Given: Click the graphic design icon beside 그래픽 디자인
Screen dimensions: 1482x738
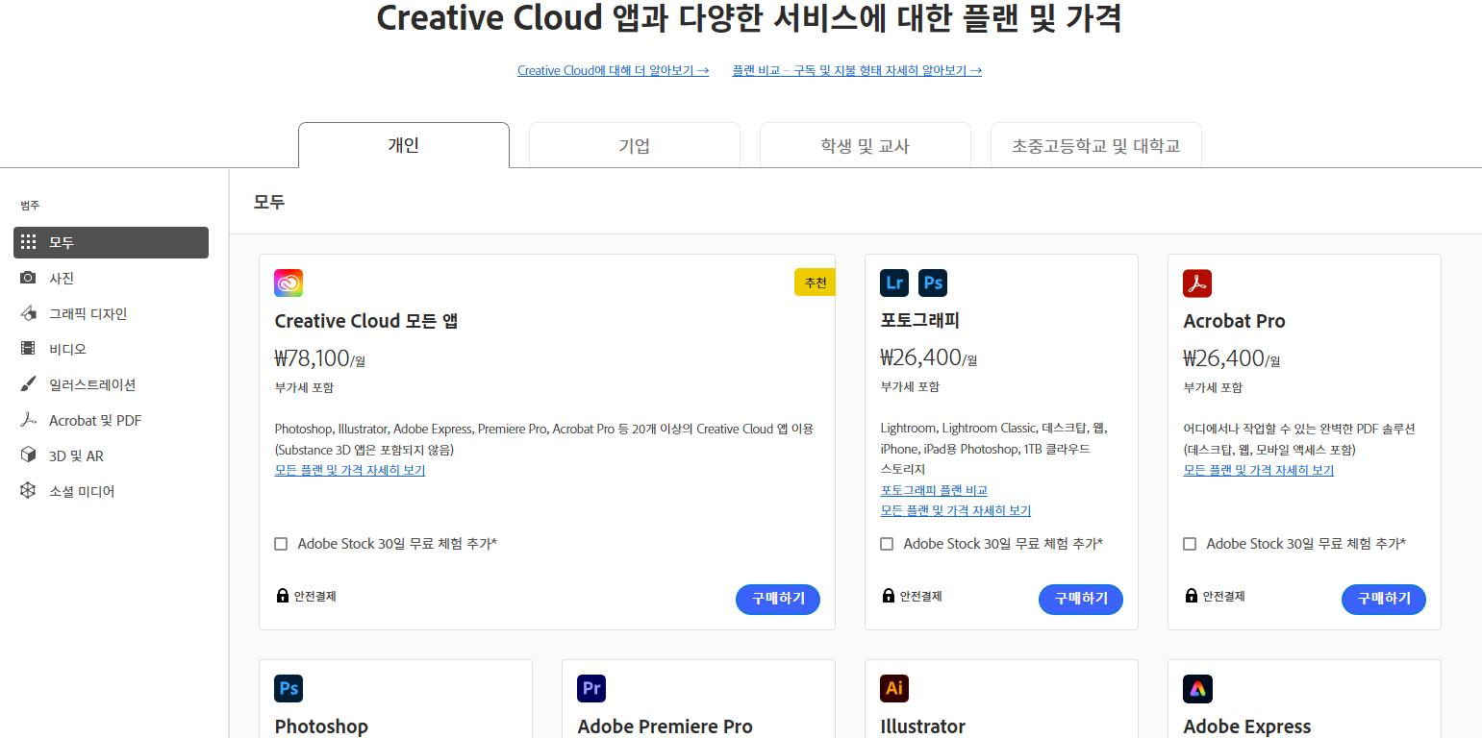Looking at the screenshot, I should [x=29, y=313].
